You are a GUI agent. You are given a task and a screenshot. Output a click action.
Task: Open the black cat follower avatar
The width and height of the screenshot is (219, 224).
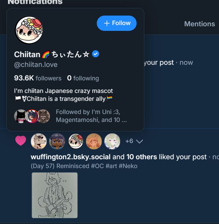pyautogui.click(x=21, y=116)
